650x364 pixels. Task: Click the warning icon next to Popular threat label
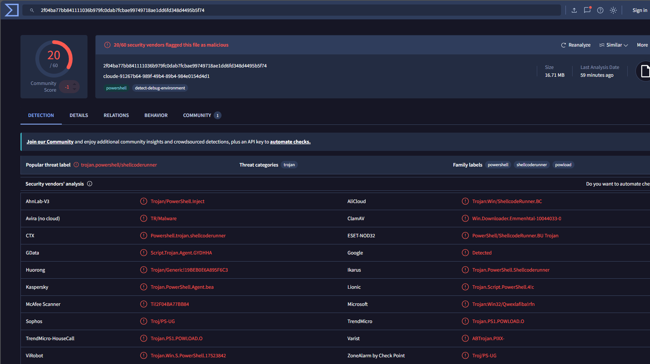coord(76,165)
